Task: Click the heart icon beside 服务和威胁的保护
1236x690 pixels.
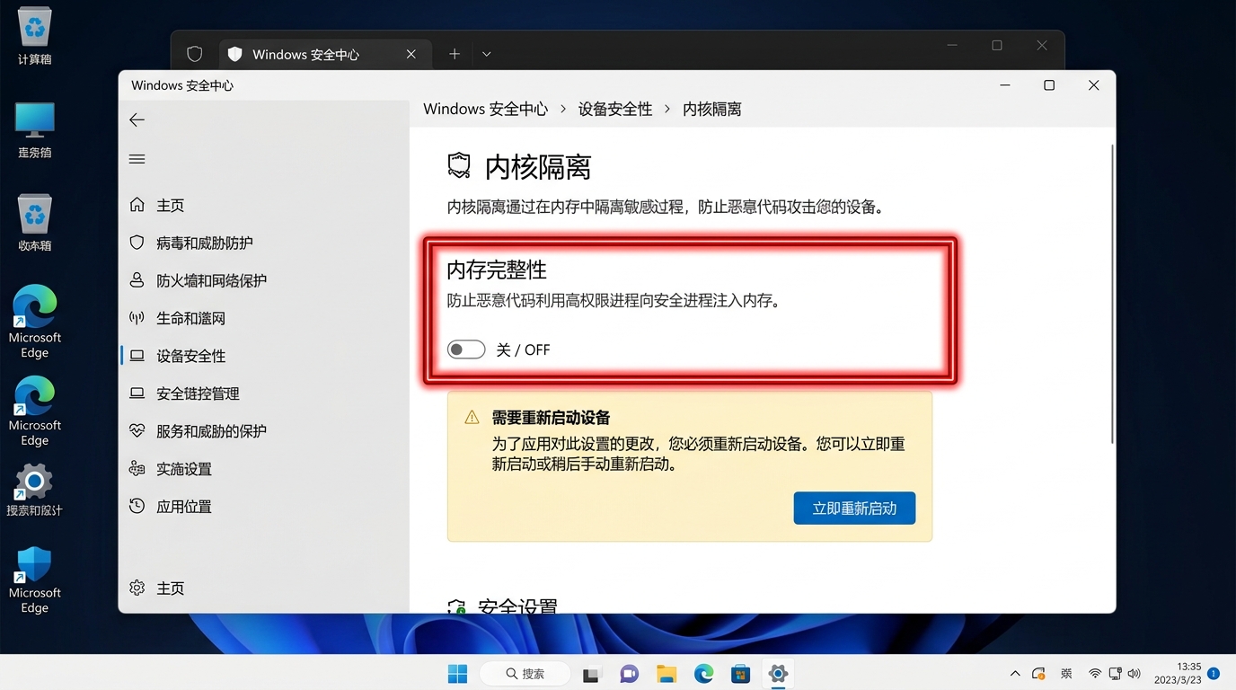Action: pyautogui.click(x=137, y=430)
